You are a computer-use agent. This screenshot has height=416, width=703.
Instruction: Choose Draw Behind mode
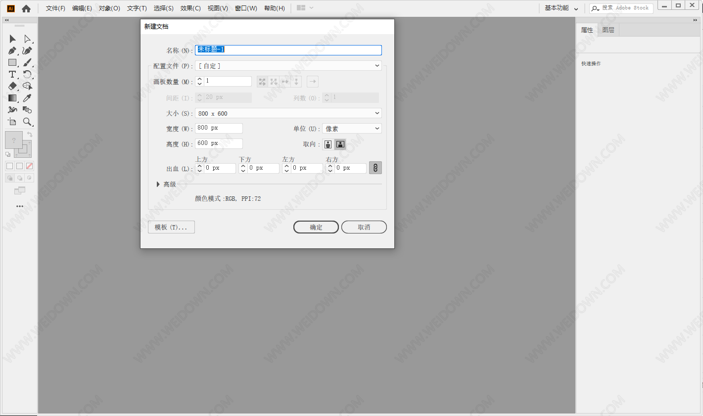pos(19,178)
